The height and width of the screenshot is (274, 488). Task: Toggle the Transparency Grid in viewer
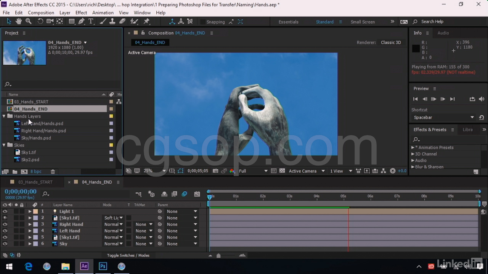[x=282, y=171]
